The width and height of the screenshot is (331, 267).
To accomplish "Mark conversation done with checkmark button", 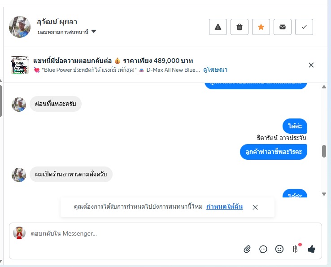I will pyautogui.click(x=304, y=27).
